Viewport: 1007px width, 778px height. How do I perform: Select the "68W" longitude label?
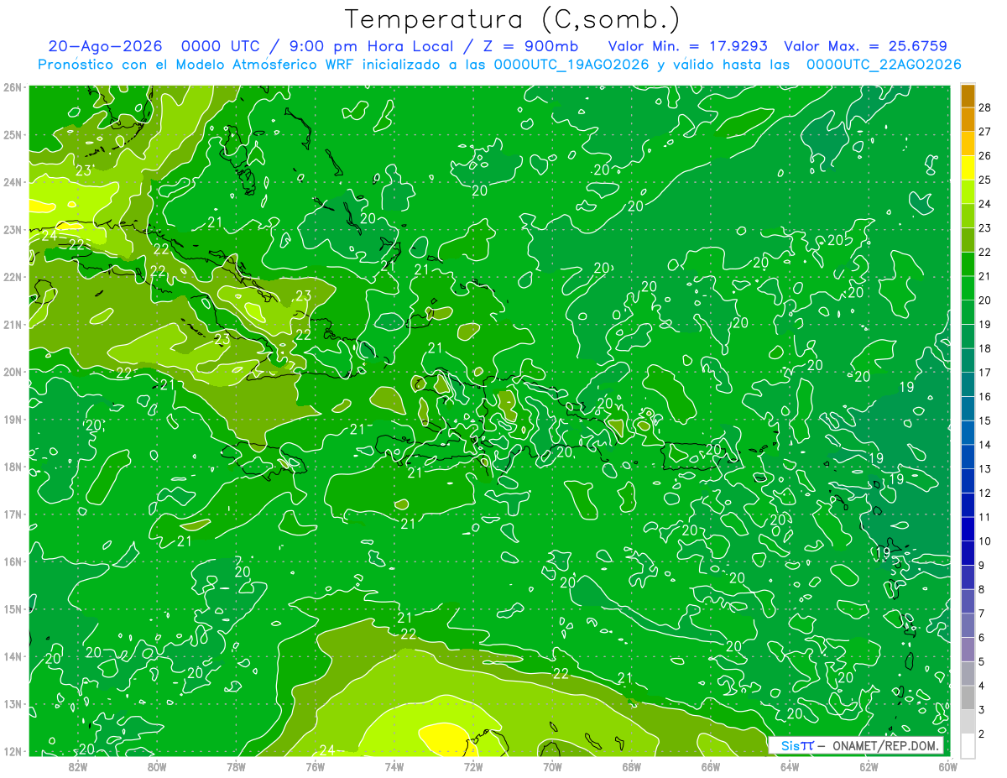pos(631,766)
